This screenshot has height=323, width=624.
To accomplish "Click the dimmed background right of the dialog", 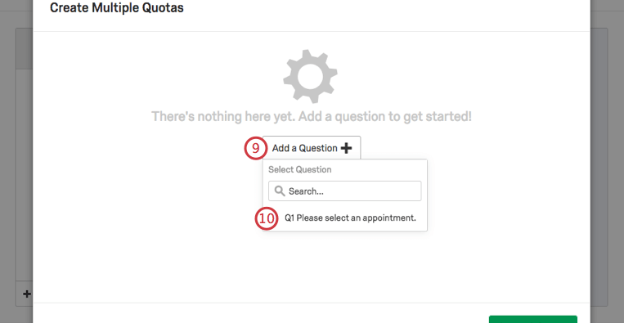I will [x=607, y=159].
